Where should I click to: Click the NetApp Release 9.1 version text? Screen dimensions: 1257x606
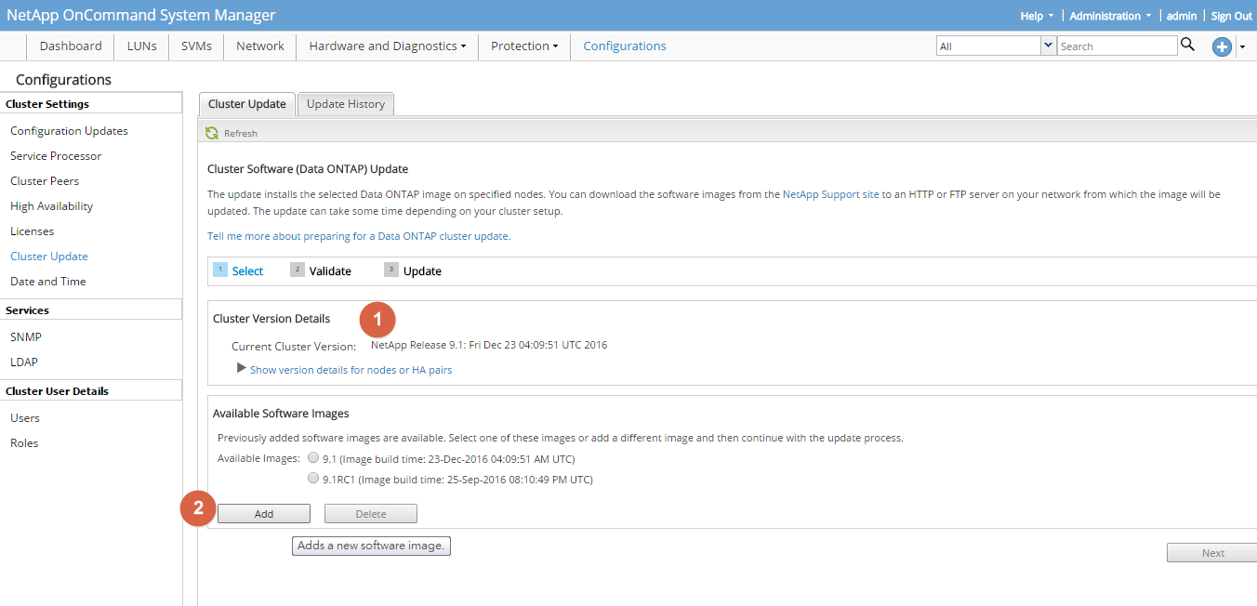pos(489,345)
